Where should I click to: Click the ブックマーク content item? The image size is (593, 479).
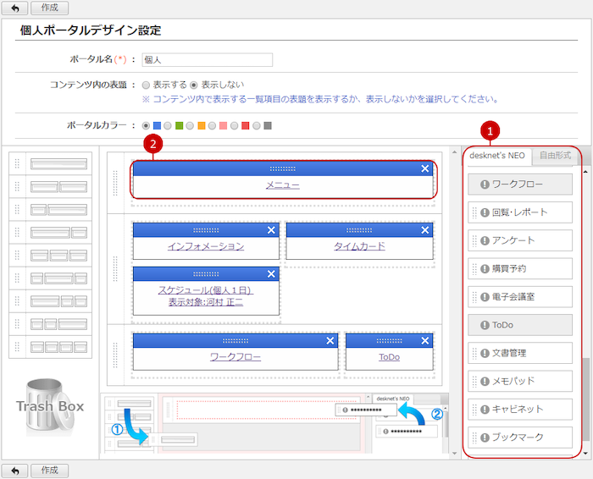tap(520, 438)
